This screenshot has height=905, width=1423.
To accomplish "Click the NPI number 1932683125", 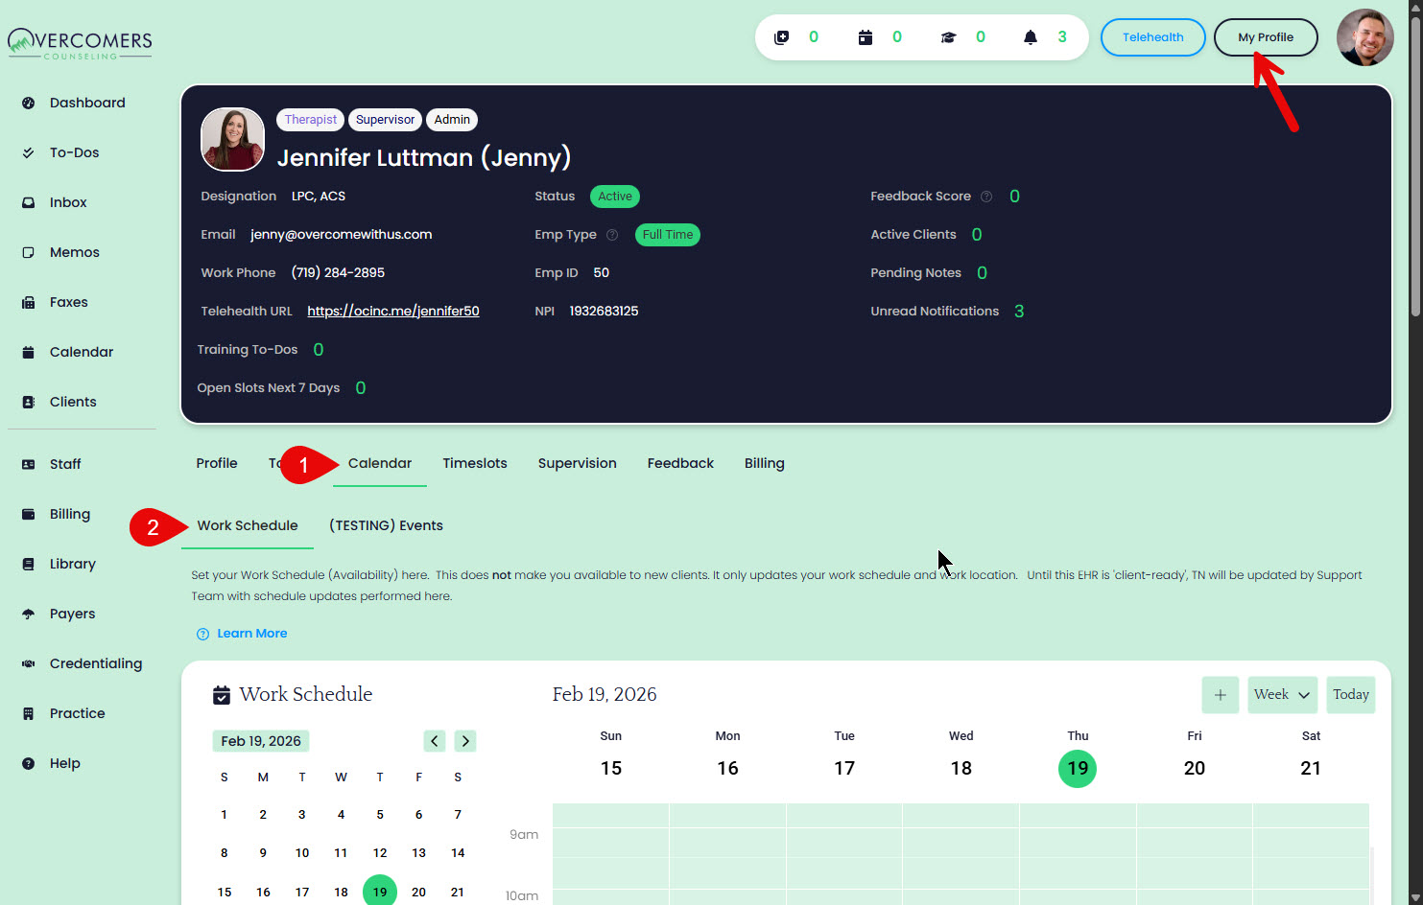I will pyautogui.click(x=604, y=312).
